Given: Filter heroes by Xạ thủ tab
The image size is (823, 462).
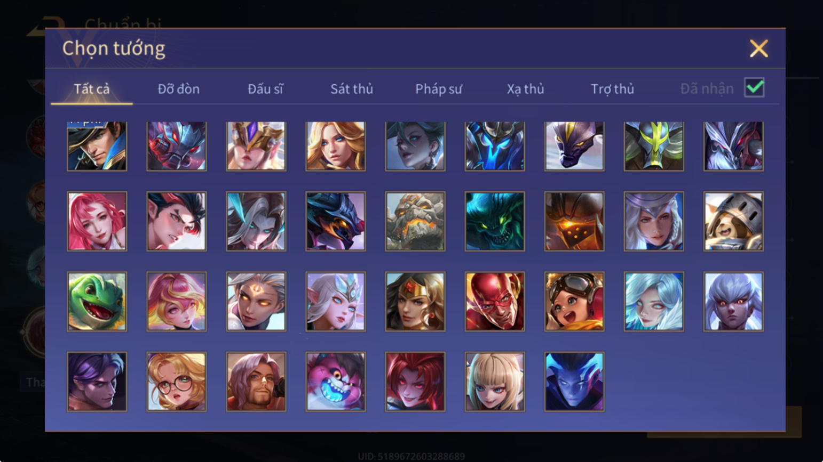Looking at the screenshot, I should point(526,89).
